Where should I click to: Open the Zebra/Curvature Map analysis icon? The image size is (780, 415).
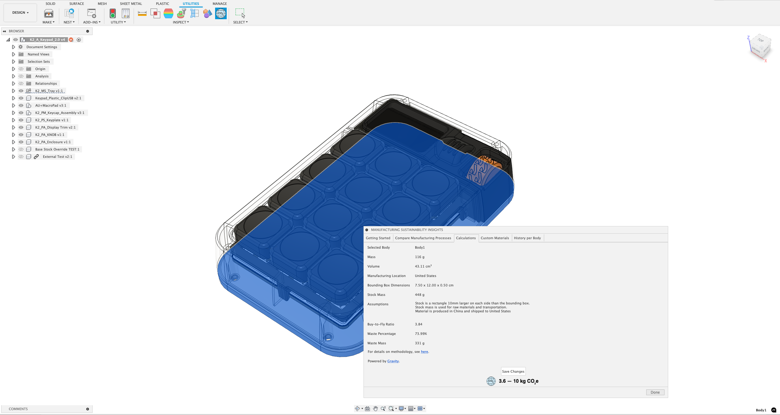(168, 13)
